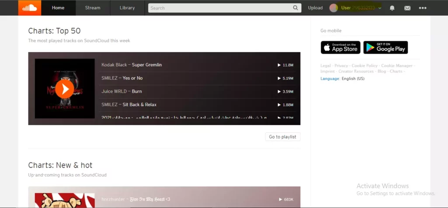Image resolution: width=448 pixels, height=208 pixels.
Task: Open the Home tab
Action: tap(58, 8)
